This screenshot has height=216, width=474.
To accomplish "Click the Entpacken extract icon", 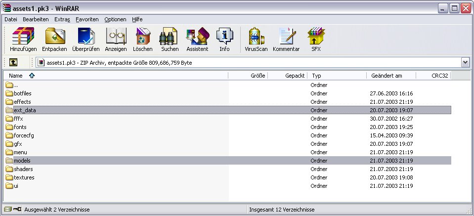I will coord(54,40).
